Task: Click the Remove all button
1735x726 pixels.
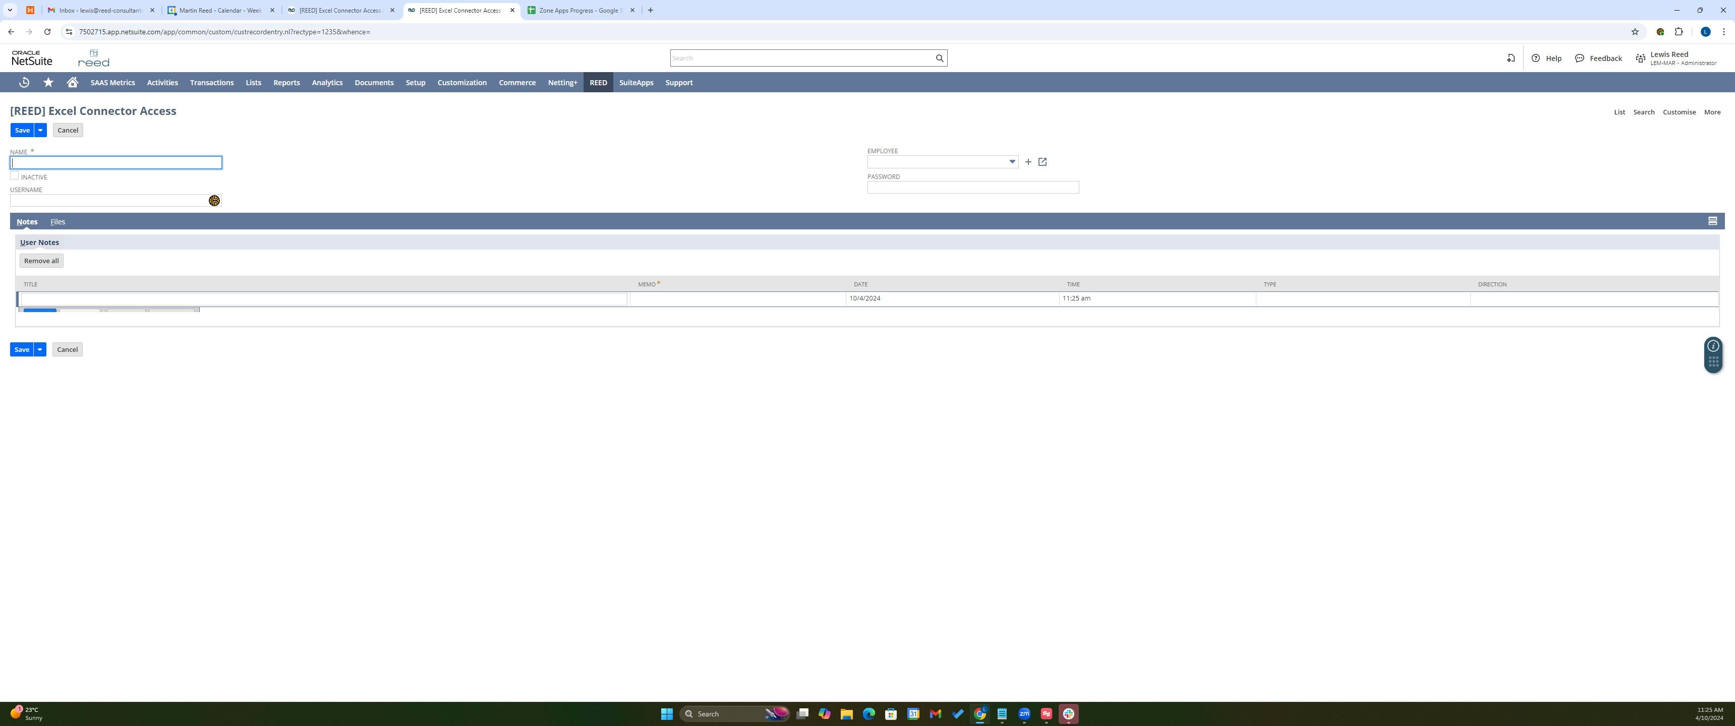Action: pos(41,261)
